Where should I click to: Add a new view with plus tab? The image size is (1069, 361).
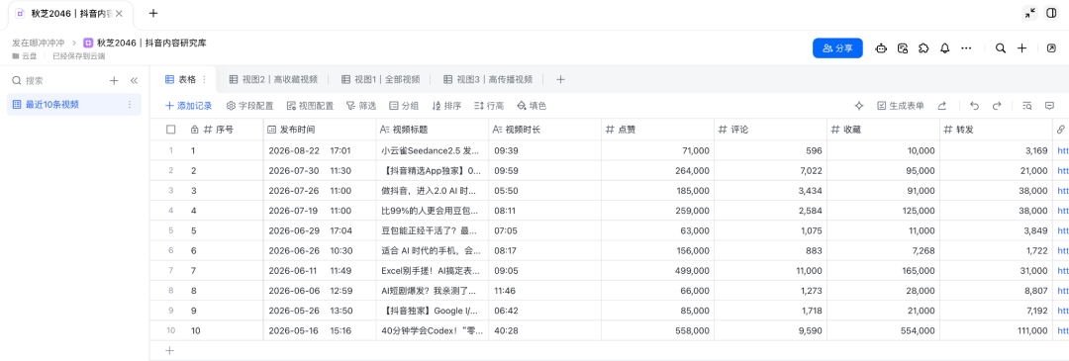(560, 80)
